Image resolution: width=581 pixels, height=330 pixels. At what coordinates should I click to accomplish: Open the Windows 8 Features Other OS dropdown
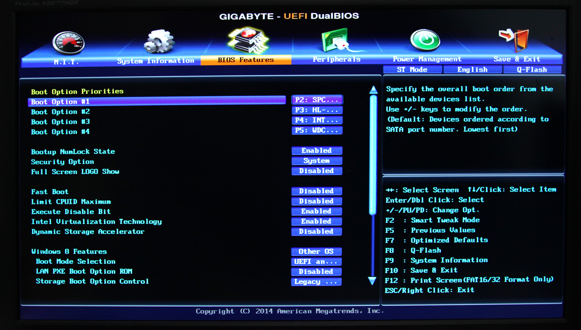coord(316,252)
